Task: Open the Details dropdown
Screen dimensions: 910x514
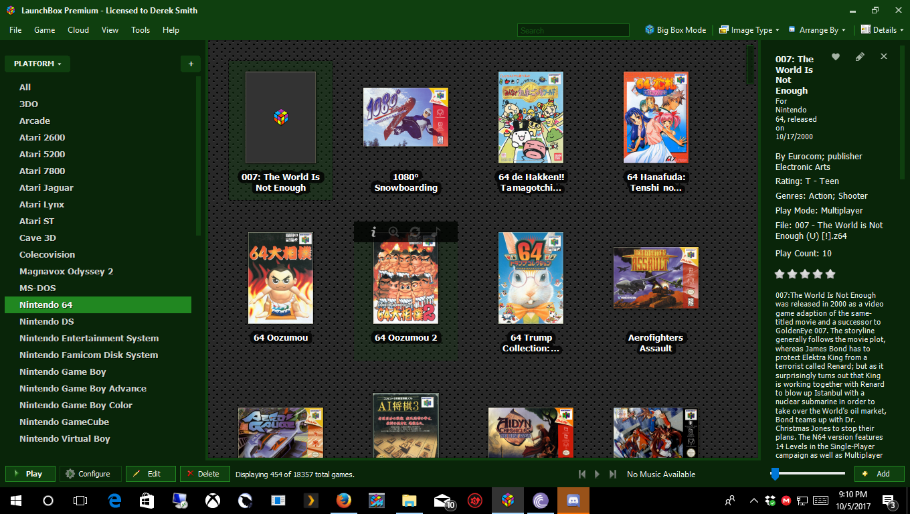Action: (882, 30)
